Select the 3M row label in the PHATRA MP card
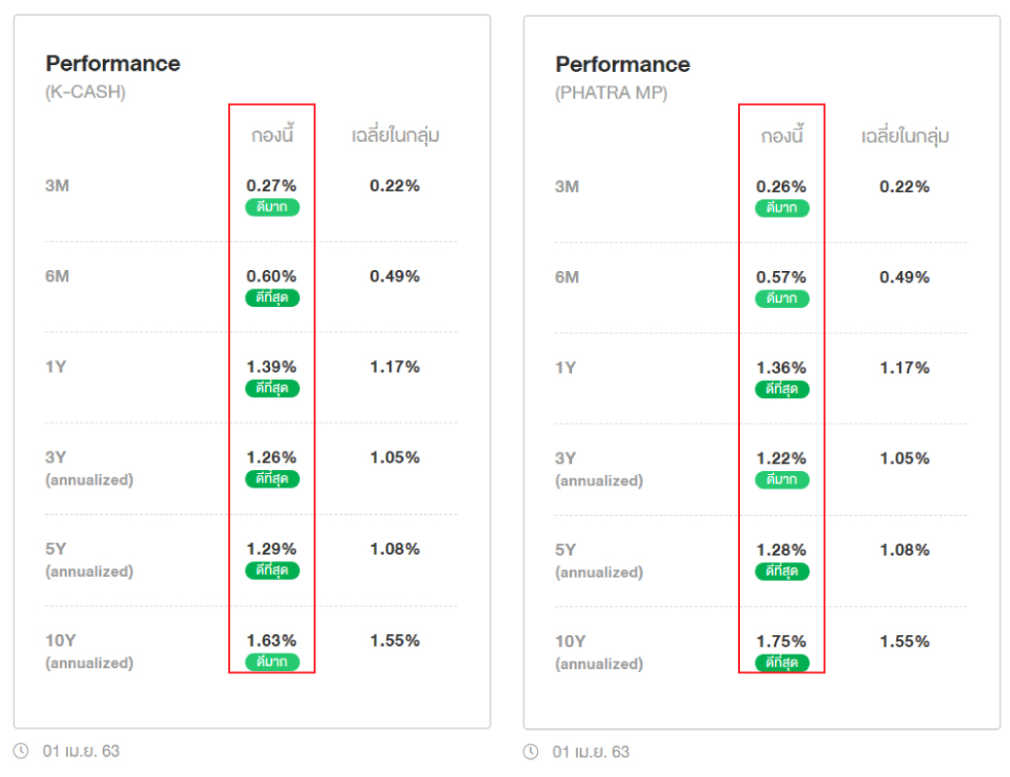The height and width of the screenshot is (777, 1010). click(x=567, y=186)
